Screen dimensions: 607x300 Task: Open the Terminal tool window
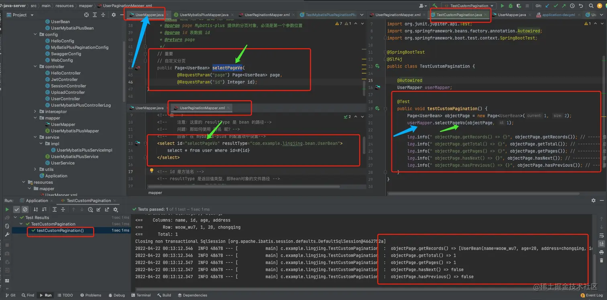[141, 295]
